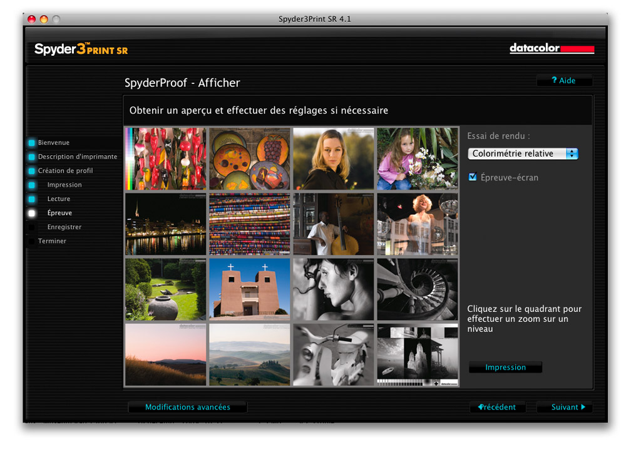The width and height of the screenshot is (626, 449).
Task: Click the Lecture step indicator square
Action: click(x=31, y=199)
